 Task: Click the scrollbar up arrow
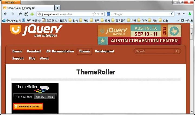click(192, 25)
